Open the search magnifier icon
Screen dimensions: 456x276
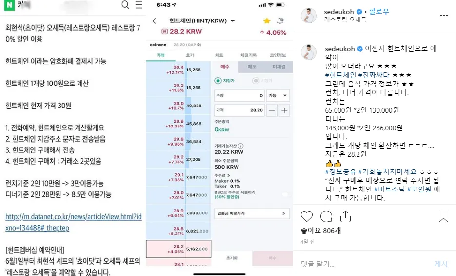click(x=125, y=5)
